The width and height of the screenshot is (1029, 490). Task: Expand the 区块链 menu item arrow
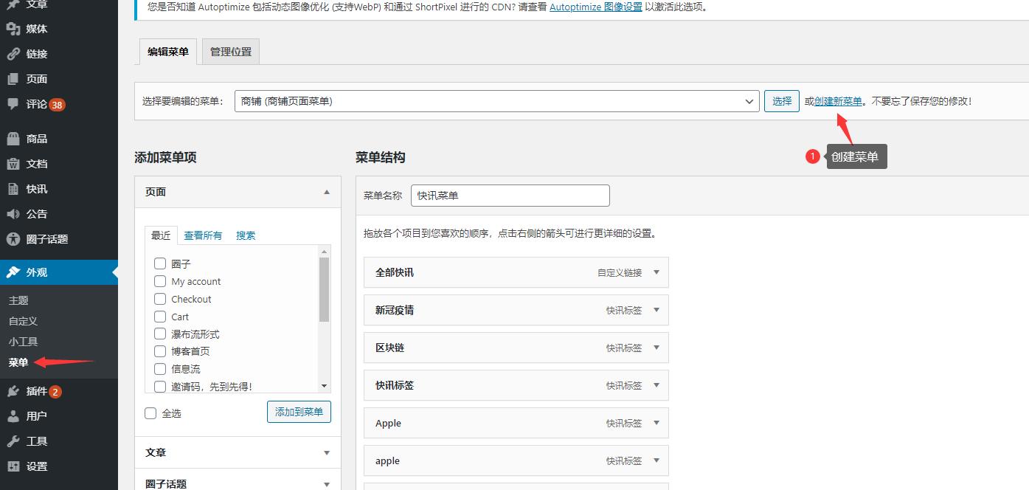656,348
